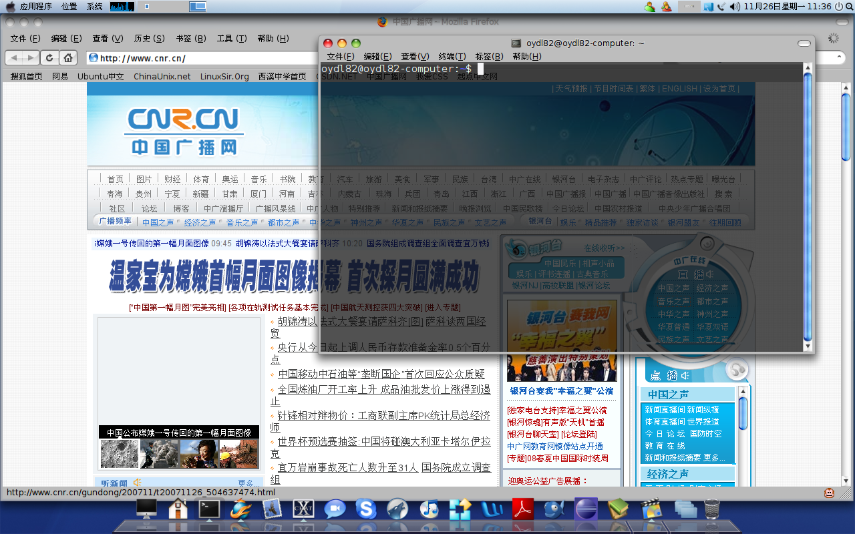The height and width of the screenshot is (534, 855).
Task: Launch the video chat bubble dock icon
Action: pos(335,509)
